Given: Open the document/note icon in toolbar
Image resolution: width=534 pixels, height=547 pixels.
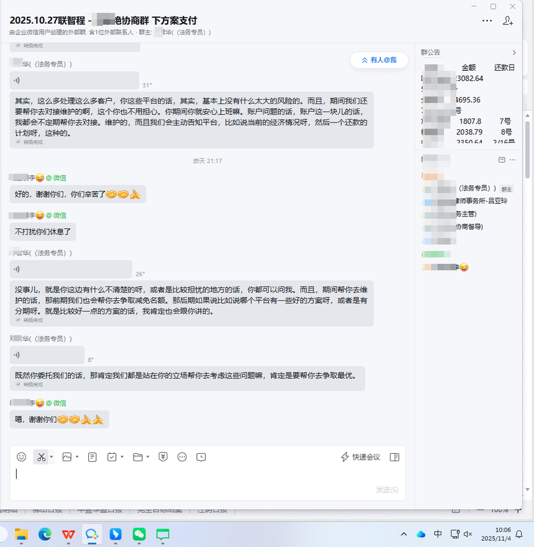Looking at the screenshot, I should point(93,457).
